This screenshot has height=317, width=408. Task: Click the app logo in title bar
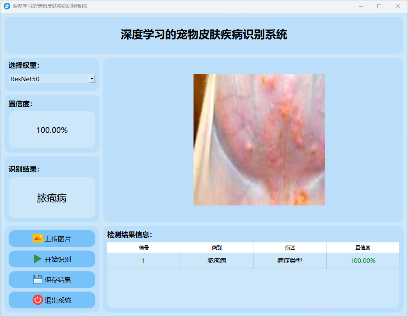tap(7, 6)
